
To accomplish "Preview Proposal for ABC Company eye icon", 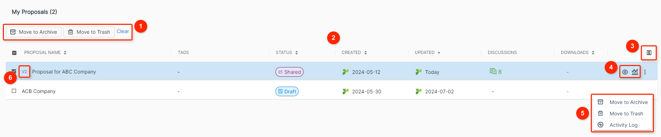I will pos(625,72).
